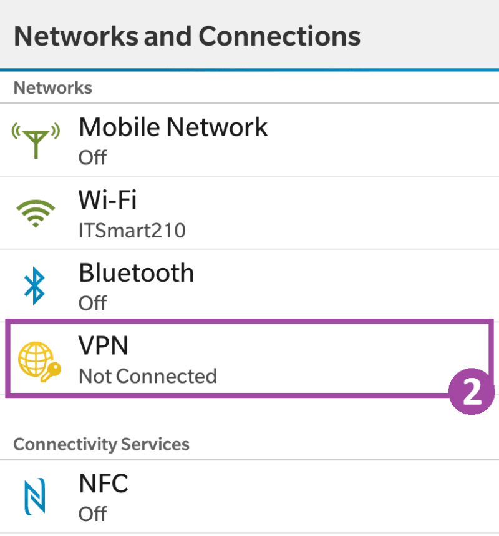The width and height of the screenshot is (499, 536).
Task: Tap the Bluetooth Off status text
Action: point(92,303)
